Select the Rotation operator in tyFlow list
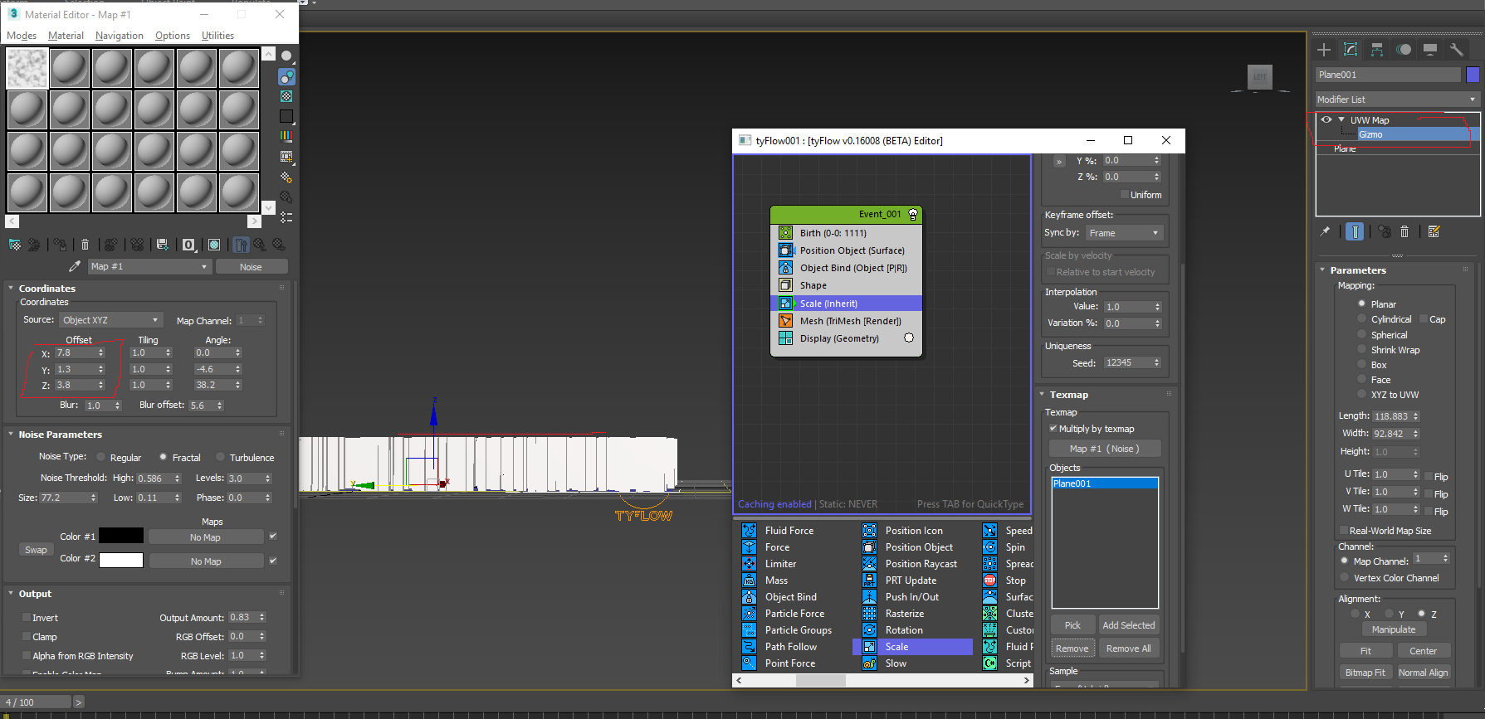1485x719 pixels. tap(903, 630)
